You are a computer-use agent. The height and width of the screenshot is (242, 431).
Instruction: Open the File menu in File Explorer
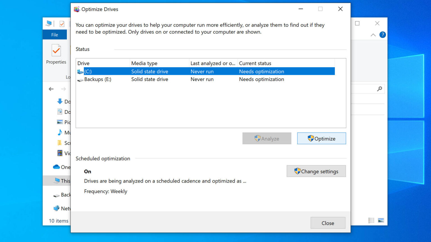[54, 34]
